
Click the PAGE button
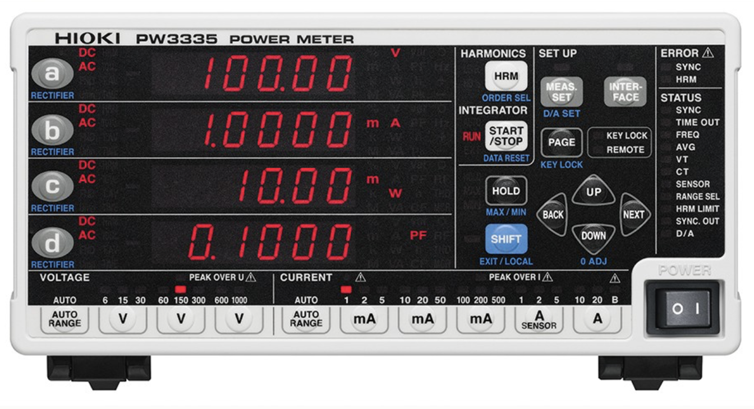(x=562, y=142)
